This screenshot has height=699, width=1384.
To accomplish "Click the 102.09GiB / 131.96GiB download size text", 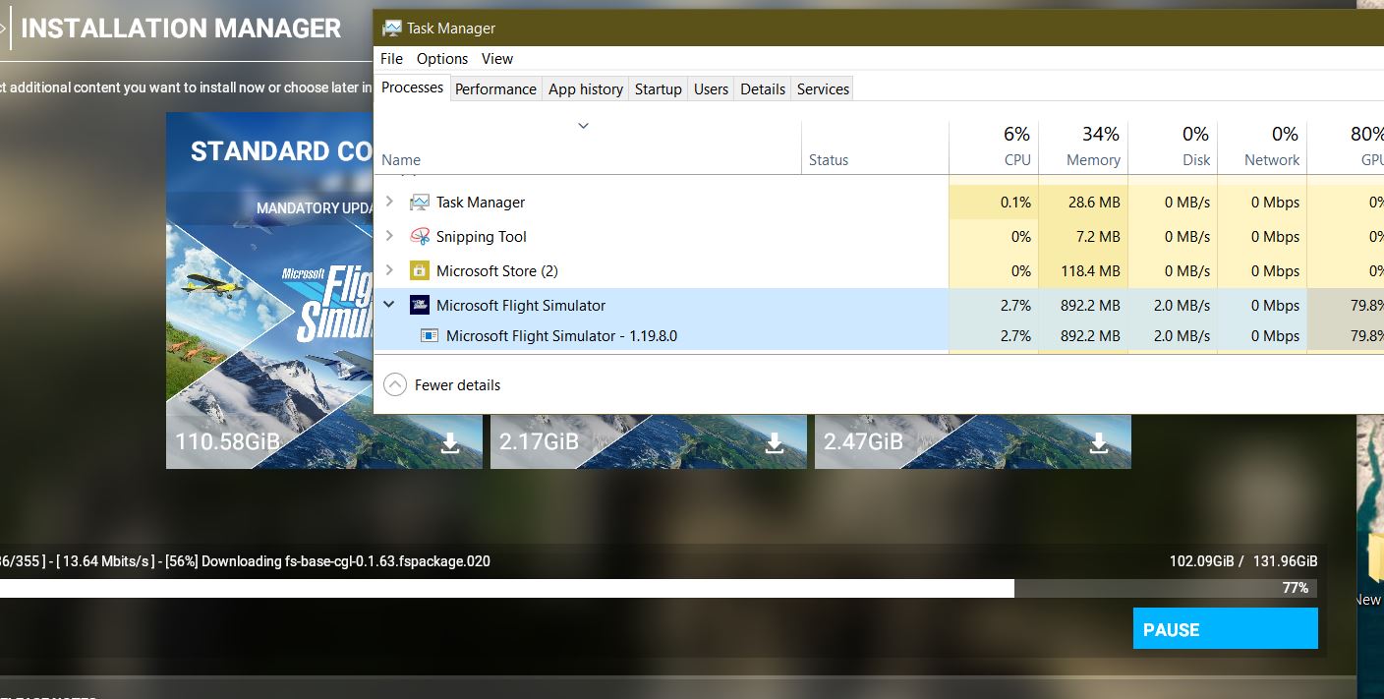I will (1242, 561).
